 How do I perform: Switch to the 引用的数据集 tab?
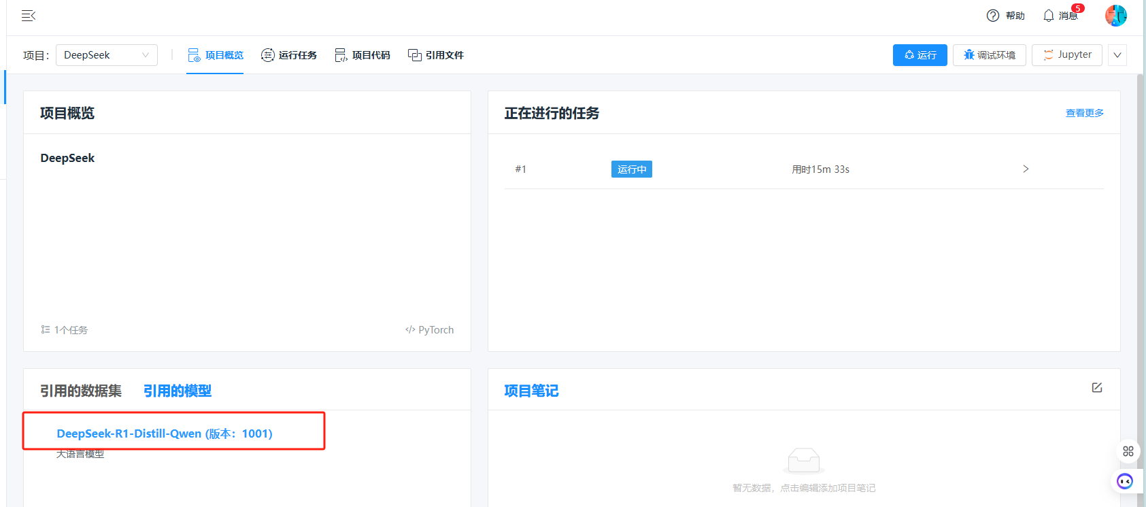pos(81,391)
